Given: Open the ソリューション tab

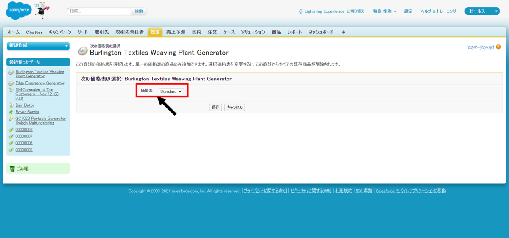Looking at the screenshot, I should coord(253,32).
